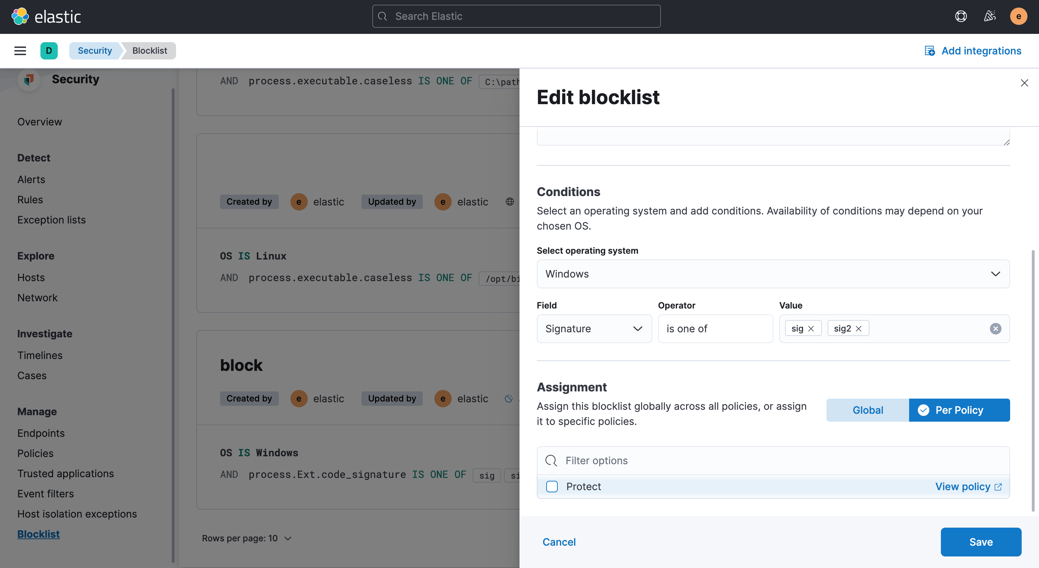1039x568 pixels.
Task: Click the Security breadcrumb
Action: (x=95, y=51)
